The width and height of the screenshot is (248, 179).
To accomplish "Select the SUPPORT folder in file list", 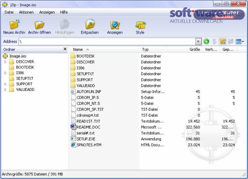I will pyautogui.click(x=84, y=80).
